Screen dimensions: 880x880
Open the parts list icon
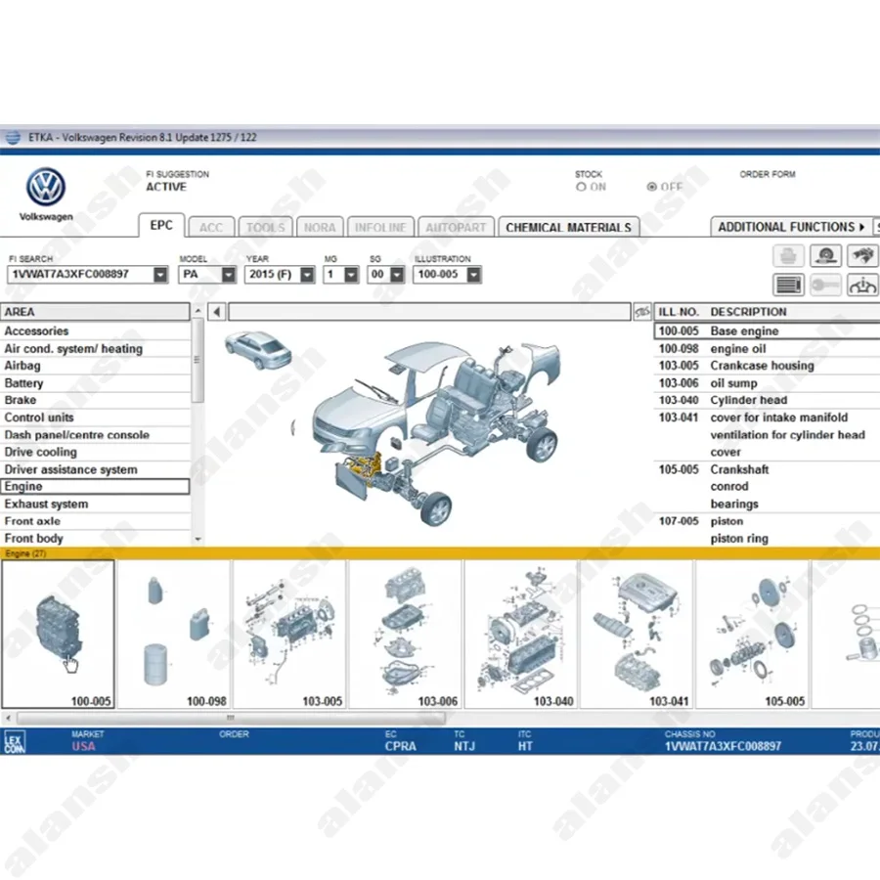click(x=788, y=285)
